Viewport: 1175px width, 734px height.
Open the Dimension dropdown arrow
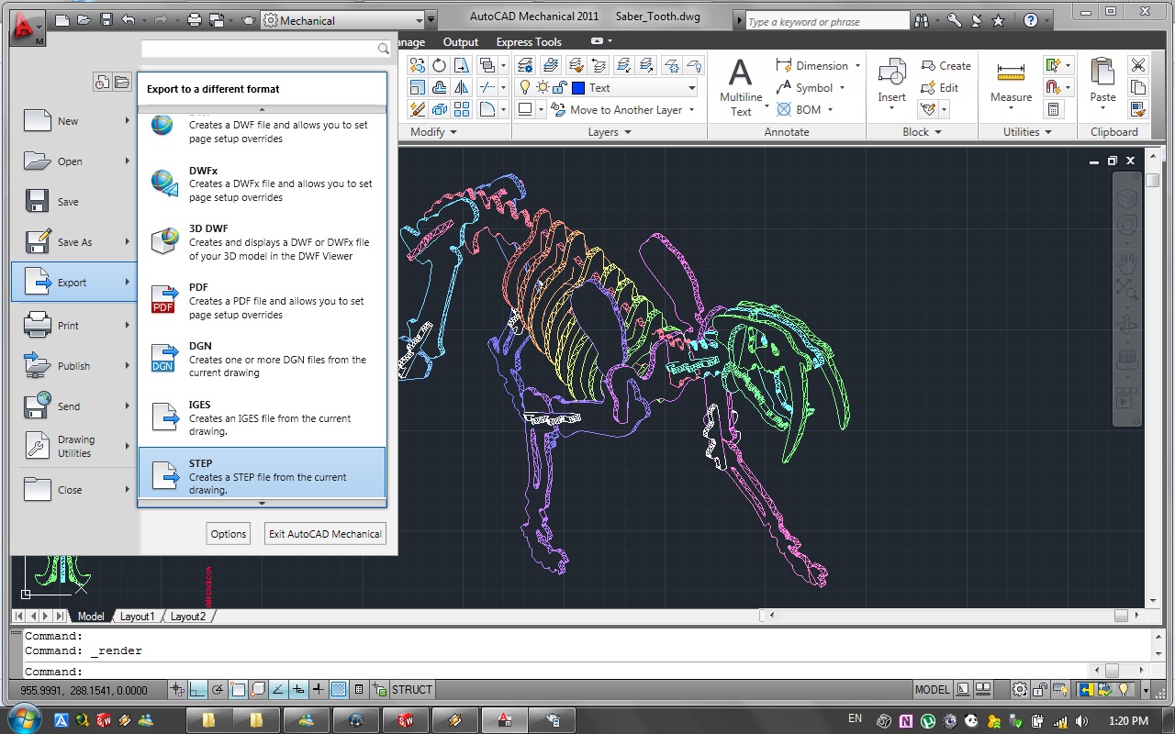857,66
